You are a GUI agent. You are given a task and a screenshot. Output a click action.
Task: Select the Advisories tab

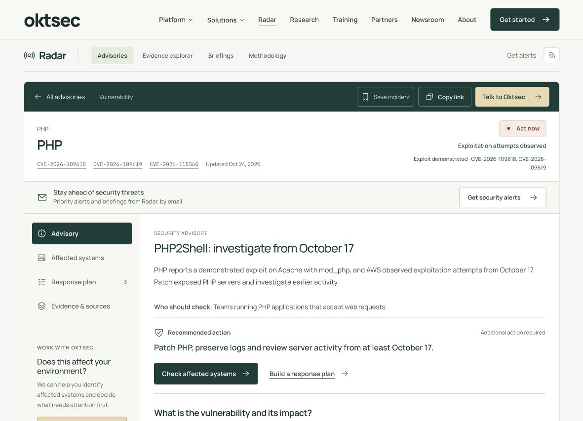pyautogui.click(x=112, y=55)
